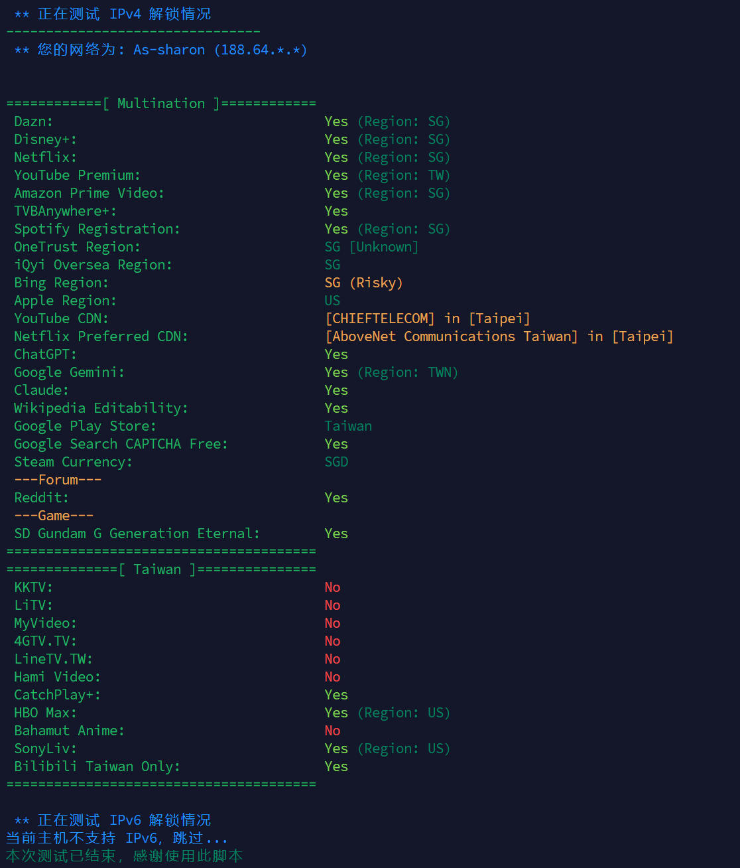
Task: Click the 'SG (Risky)' Bing Region value
Action: pos(363,283)
